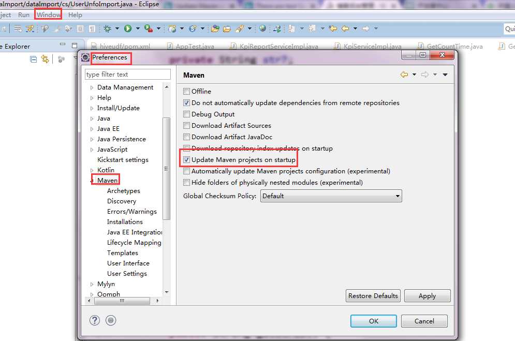Click the preference tree vertical scrollbar thumb
This screenshot has width=515, height=341.
pos(166,168)
